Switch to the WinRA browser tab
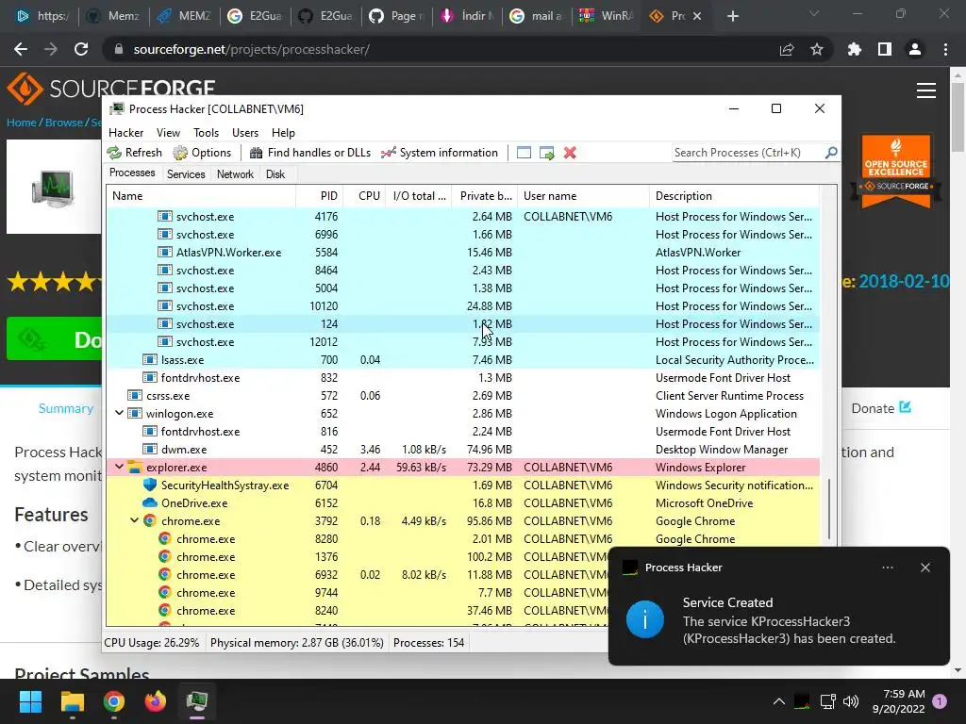Image resolution: width=966 pixels, height=724 pixels. (606, 16)
